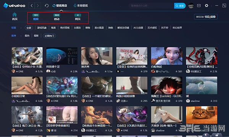Click the upupoo logo
The height and width of the screenshot is (137, 229).
click(14, 6)
